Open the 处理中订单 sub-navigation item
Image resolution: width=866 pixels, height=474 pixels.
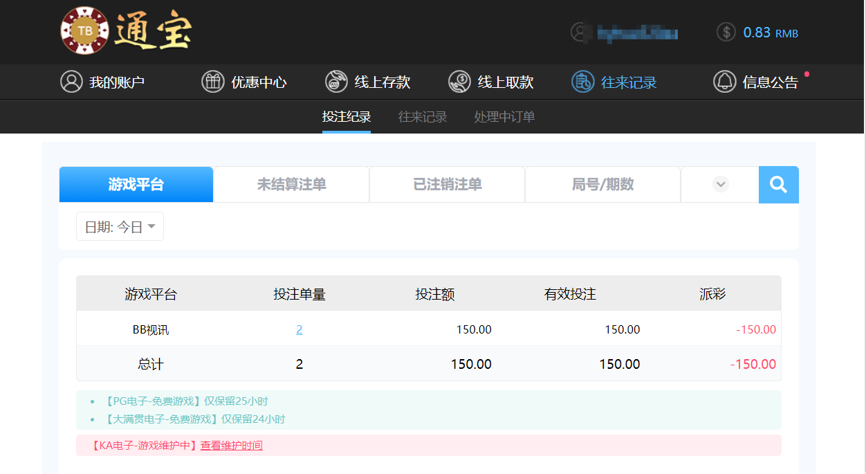(x=504, y=116)
